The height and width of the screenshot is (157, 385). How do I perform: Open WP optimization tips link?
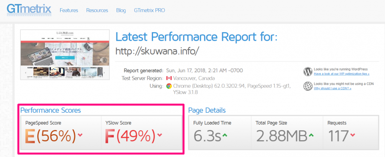tap(341, 74)
